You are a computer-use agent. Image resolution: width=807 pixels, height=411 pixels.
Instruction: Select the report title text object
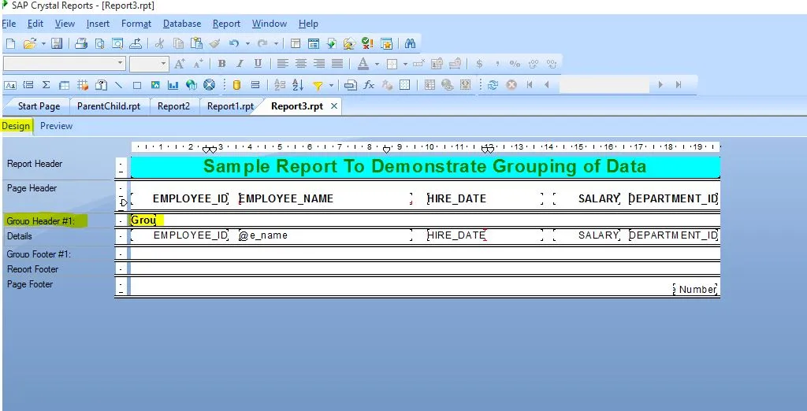(425, 167)
